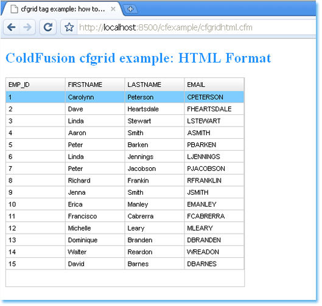Bookmark this page with the star icon
Screen dimensions: 322x306
69,27
